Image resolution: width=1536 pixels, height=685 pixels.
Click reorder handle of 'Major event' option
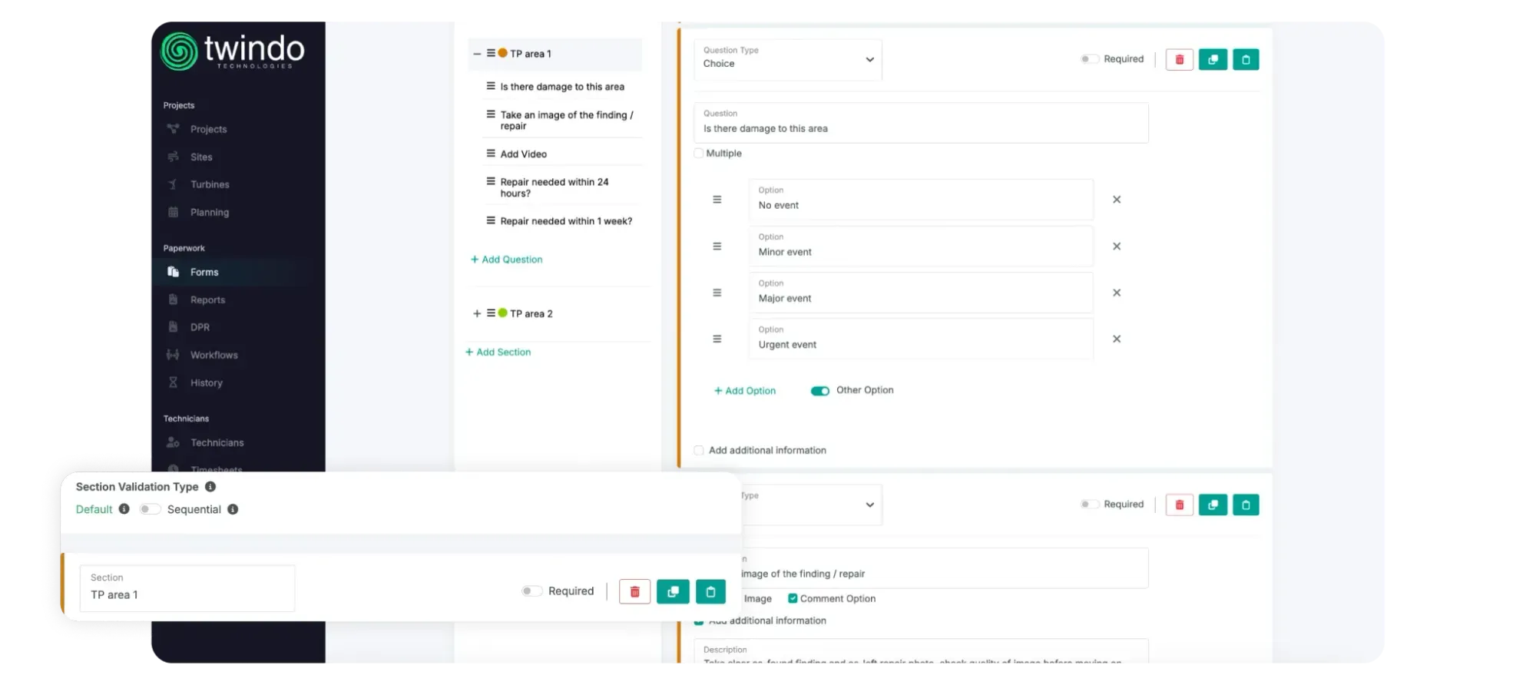coord(717,293)
